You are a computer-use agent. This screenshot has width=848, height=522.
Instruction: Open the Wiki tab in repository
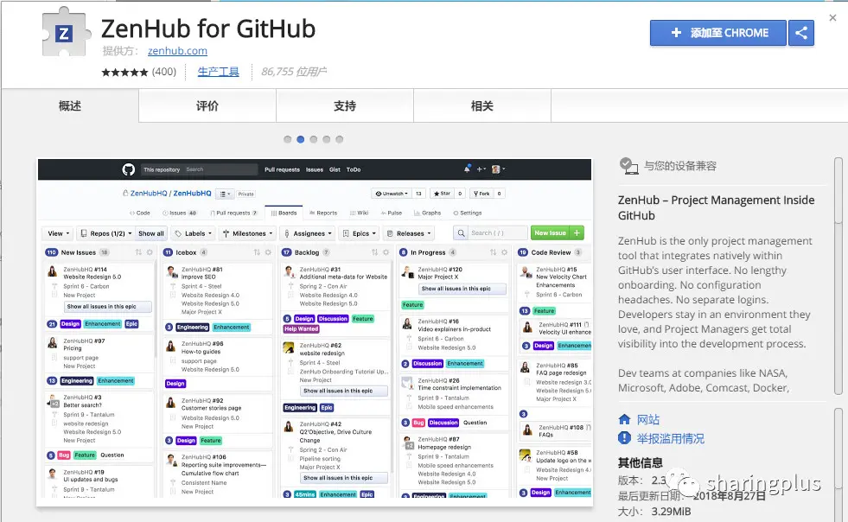click(359, 213)
